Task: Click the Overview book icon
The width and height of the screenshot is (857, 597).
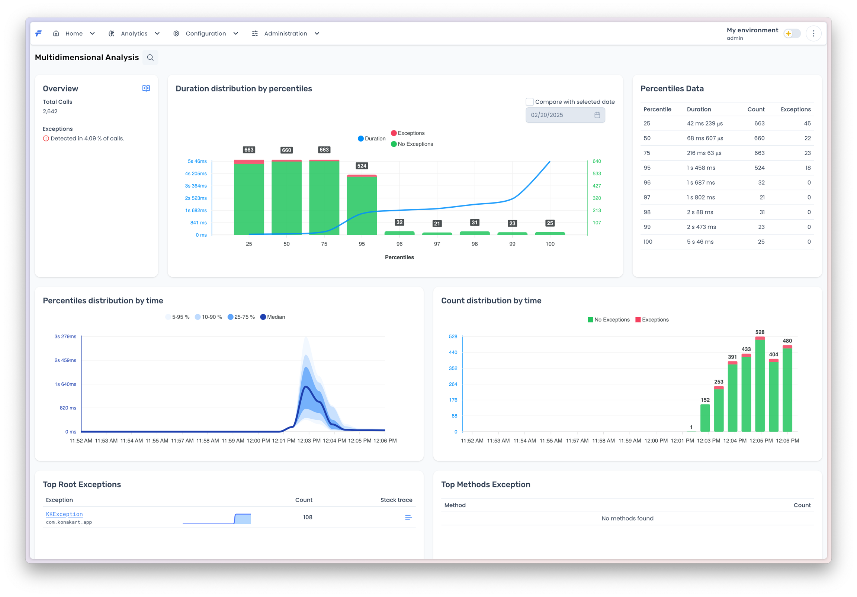Action: (146, 88)
